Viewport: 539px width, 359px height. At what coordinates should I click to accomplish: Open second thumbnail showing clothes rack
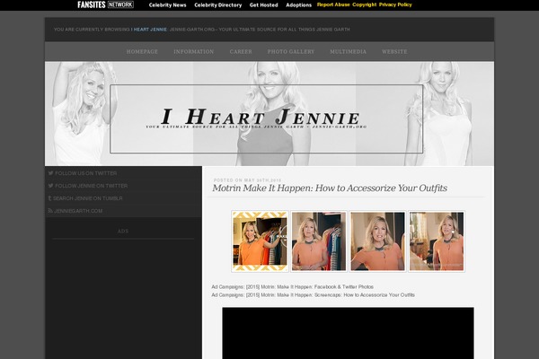point(319,241)
